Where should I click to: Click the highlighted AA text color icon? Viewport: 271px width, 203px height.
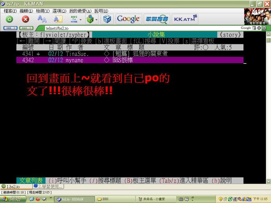point(58,19)
